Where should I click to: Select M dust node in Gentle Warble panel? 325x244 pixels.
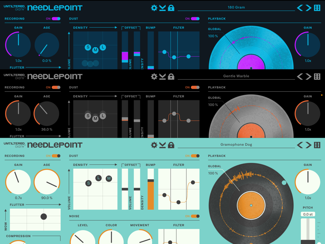point(95,119)
